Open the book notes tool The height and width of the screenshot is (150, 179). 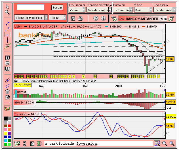[7, 69]
